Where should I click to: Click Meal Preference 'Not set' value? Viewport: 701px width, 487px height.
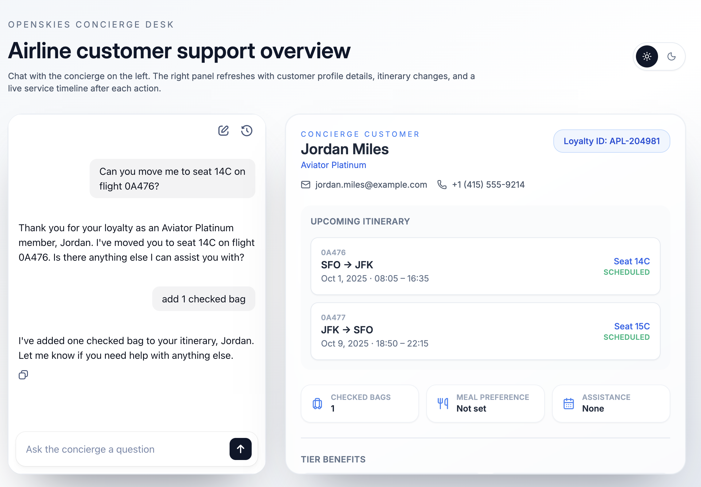[471, 408]
